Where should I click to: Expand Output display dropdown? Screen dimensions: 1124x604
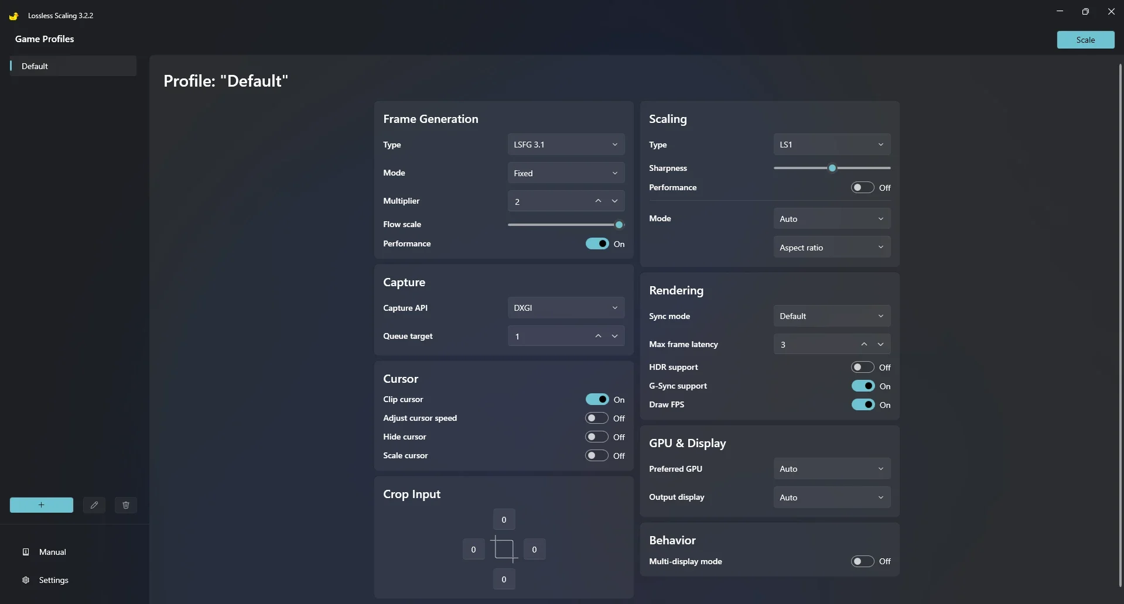(832, 497)
